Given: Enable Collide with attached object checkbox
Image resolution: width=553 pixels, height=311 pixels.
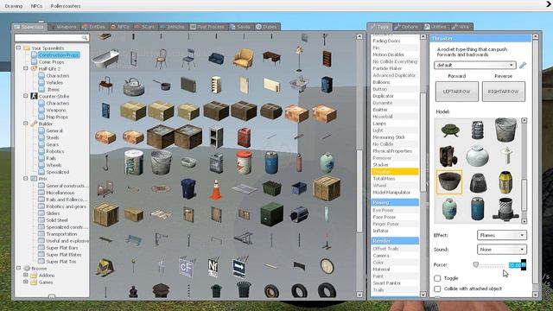Looking at the screenshot, I should tap(437, 289).
